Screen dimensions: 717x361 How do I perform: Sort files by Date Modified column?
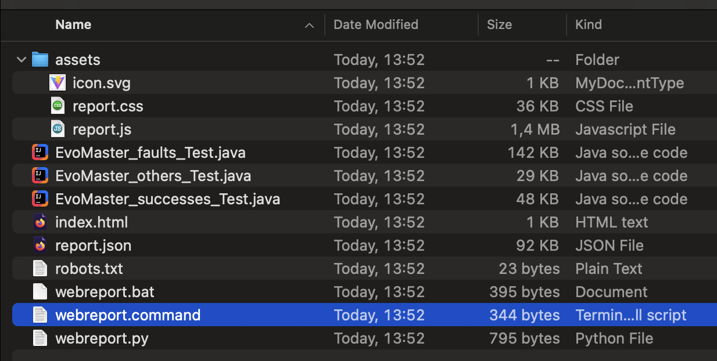point(376,25)
